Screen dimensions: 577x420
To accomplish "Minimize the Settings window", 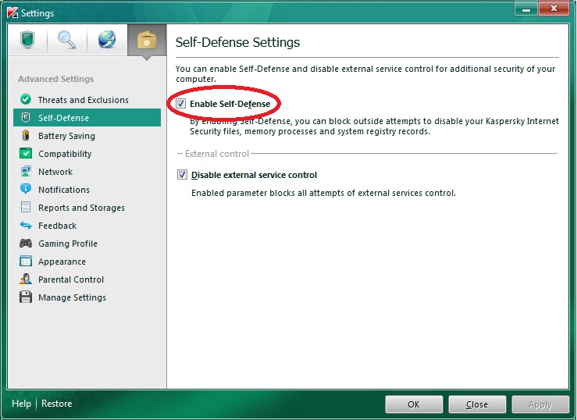I will (x=526, y=9).
